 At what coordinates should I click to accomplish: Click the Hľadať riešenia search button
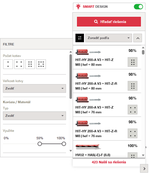[x=109, y=22]
